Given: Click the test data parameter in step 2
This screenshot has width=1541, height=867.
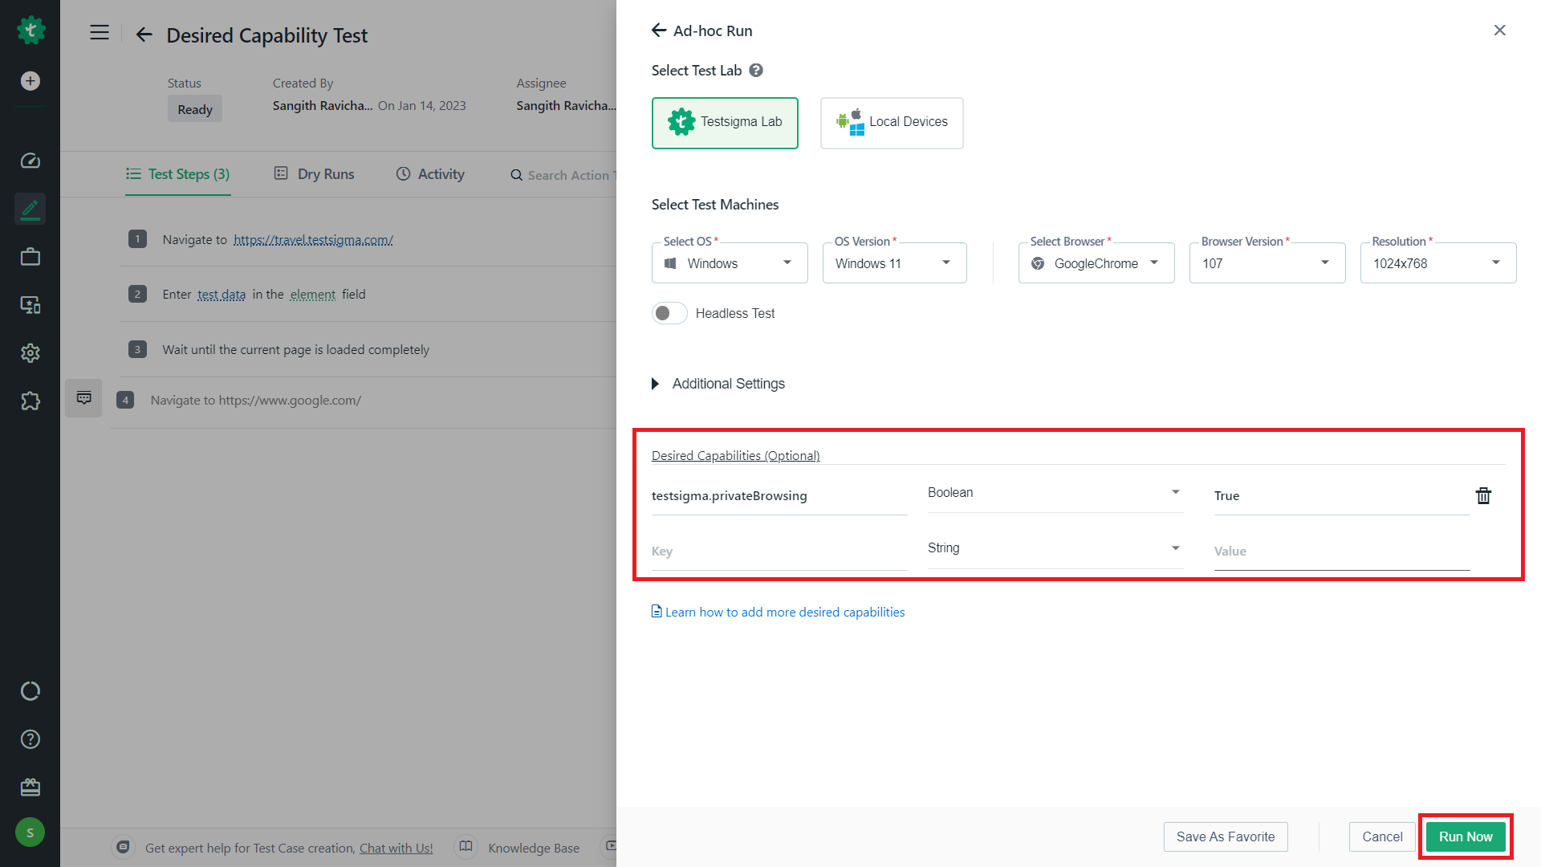Looking at the screenshot, I should [x=222, y=295].
